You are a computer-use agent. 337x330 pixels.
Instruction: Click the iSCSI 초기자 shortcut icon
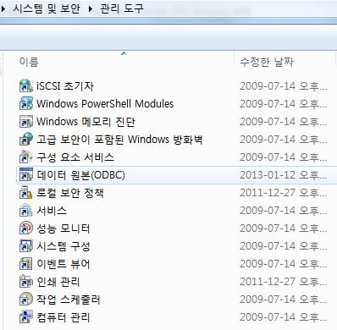tap(26, 85)
